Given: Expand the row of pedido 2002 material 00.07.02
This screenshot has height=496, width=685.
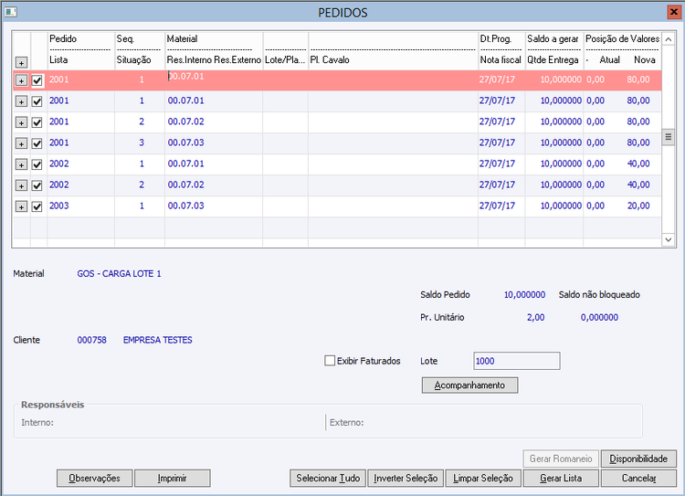Looking at the screenshot, I should click(x=21, y=185).
